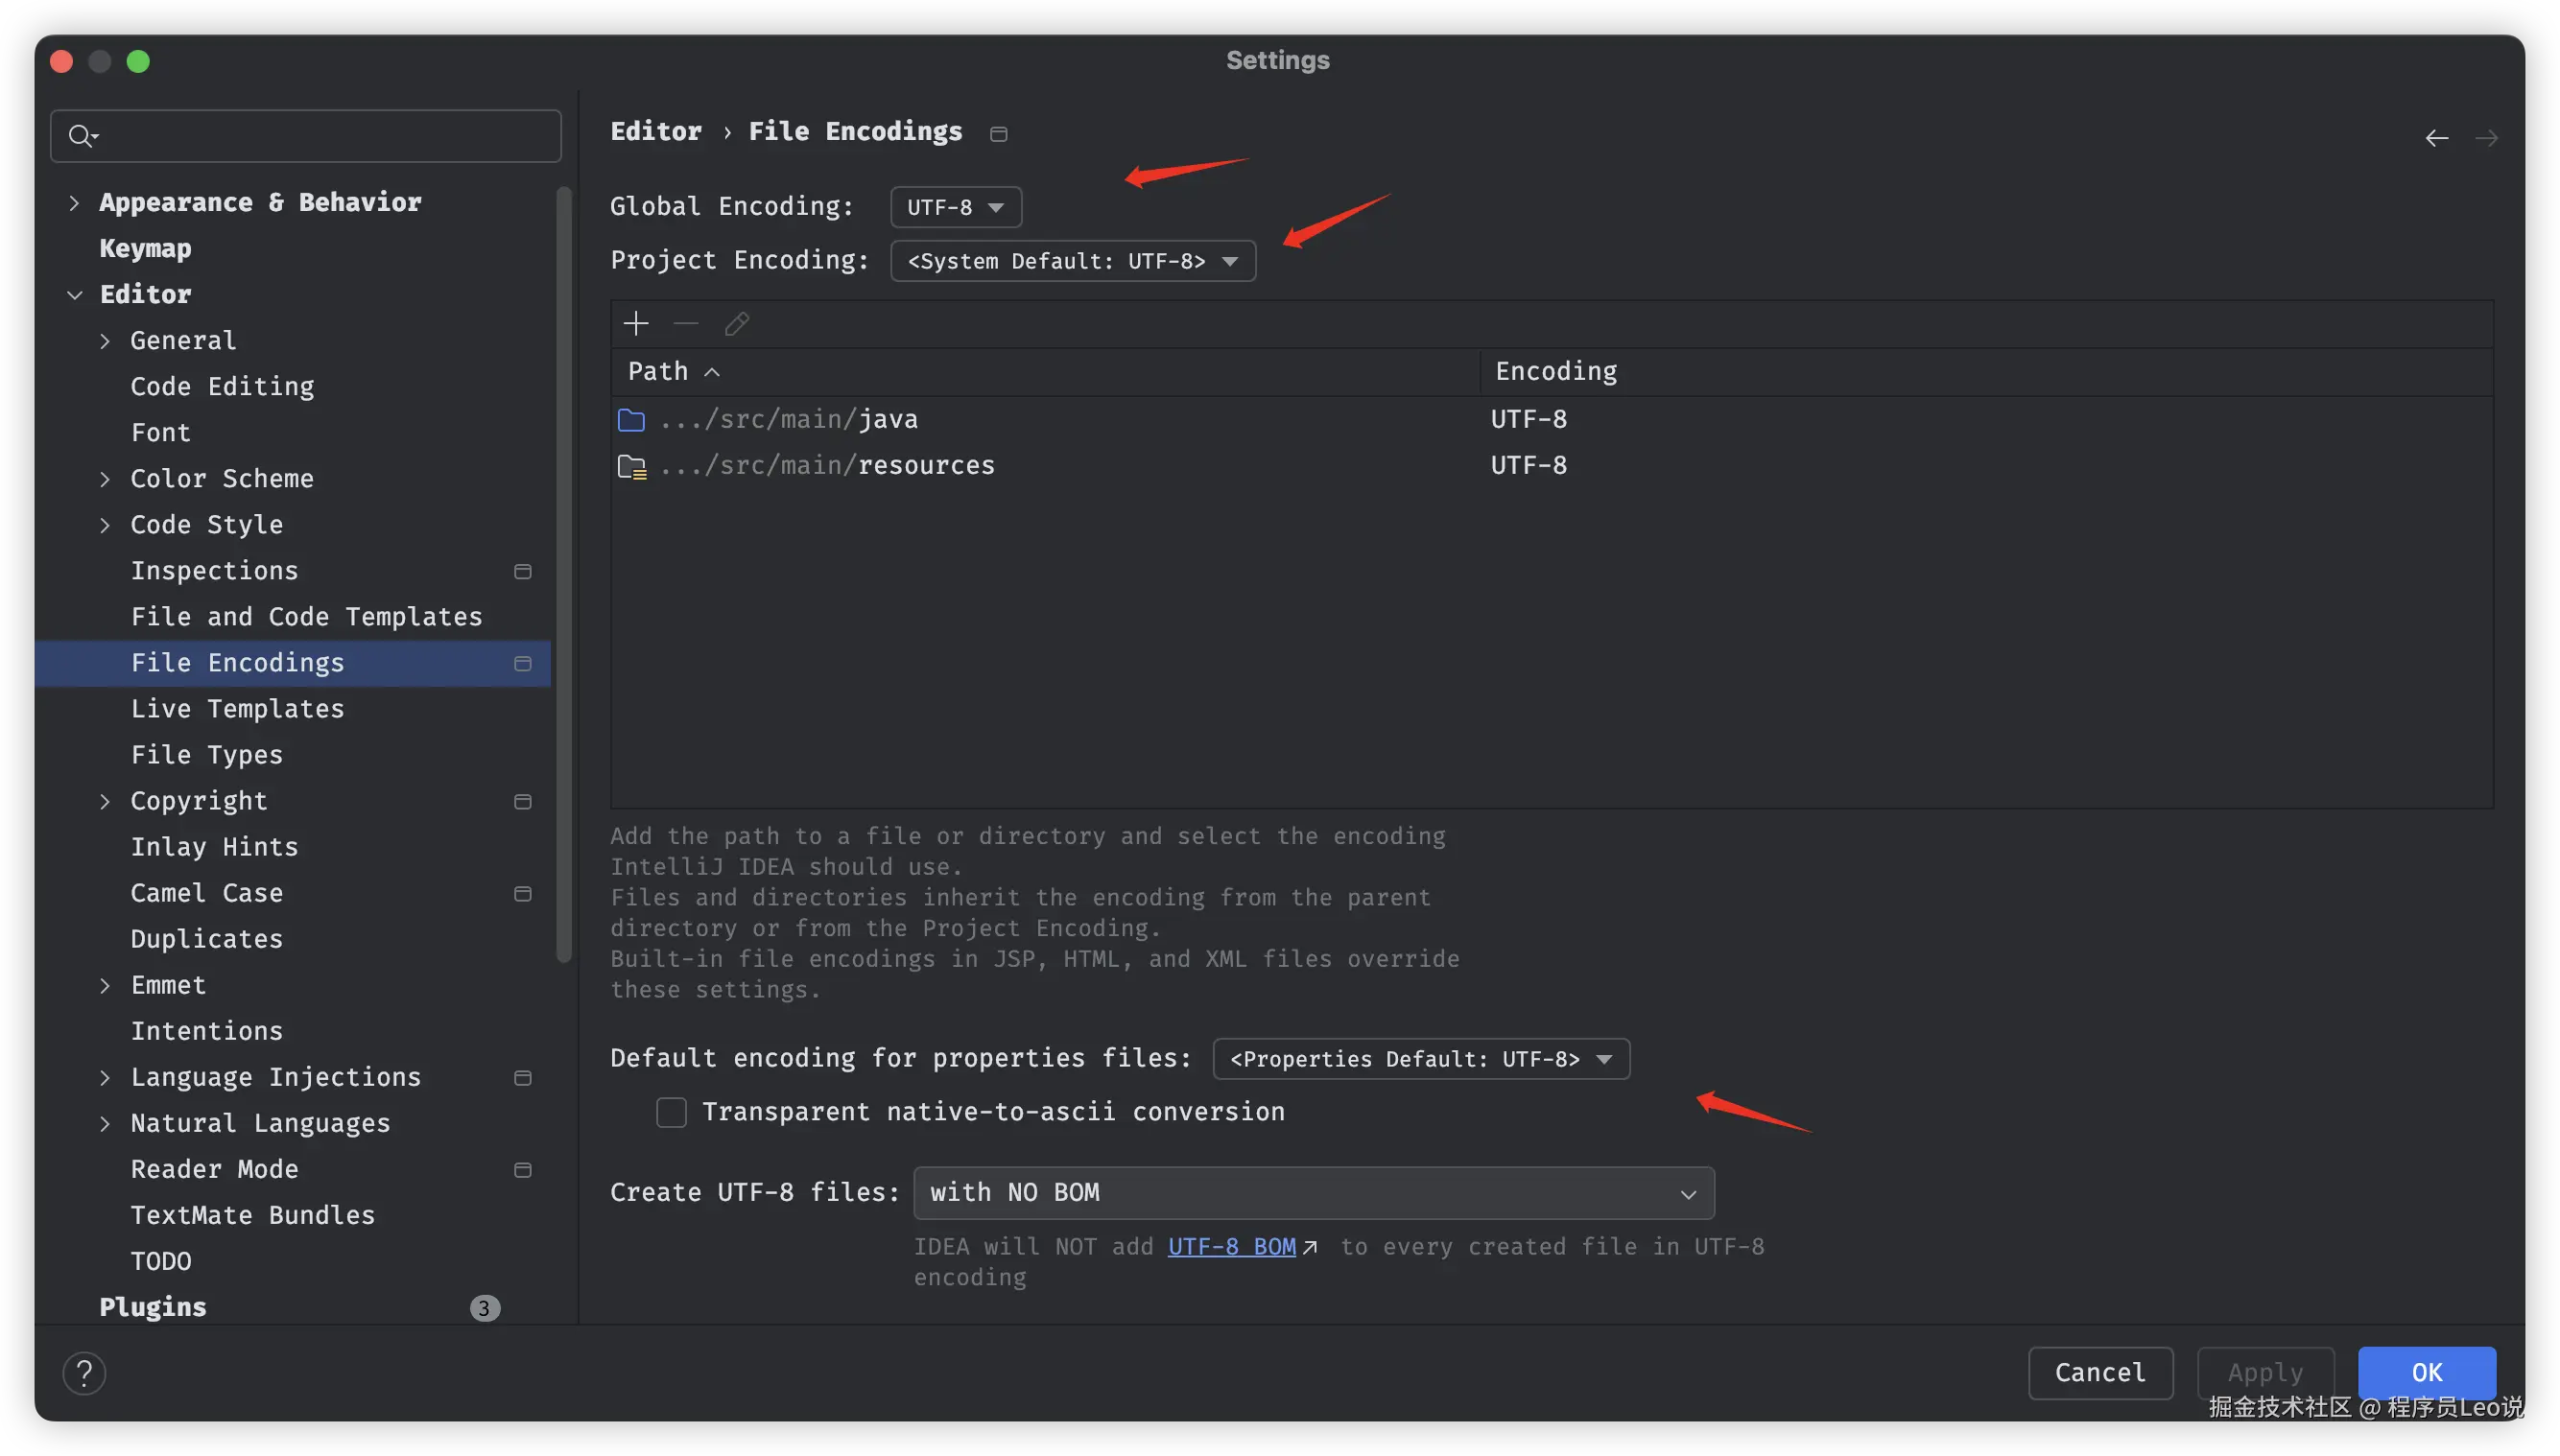Viewport: 2560px width, 1456px height.
Task: Enable Transparent native-to-ascii conversion checkbox
Action: [672, 1112]
